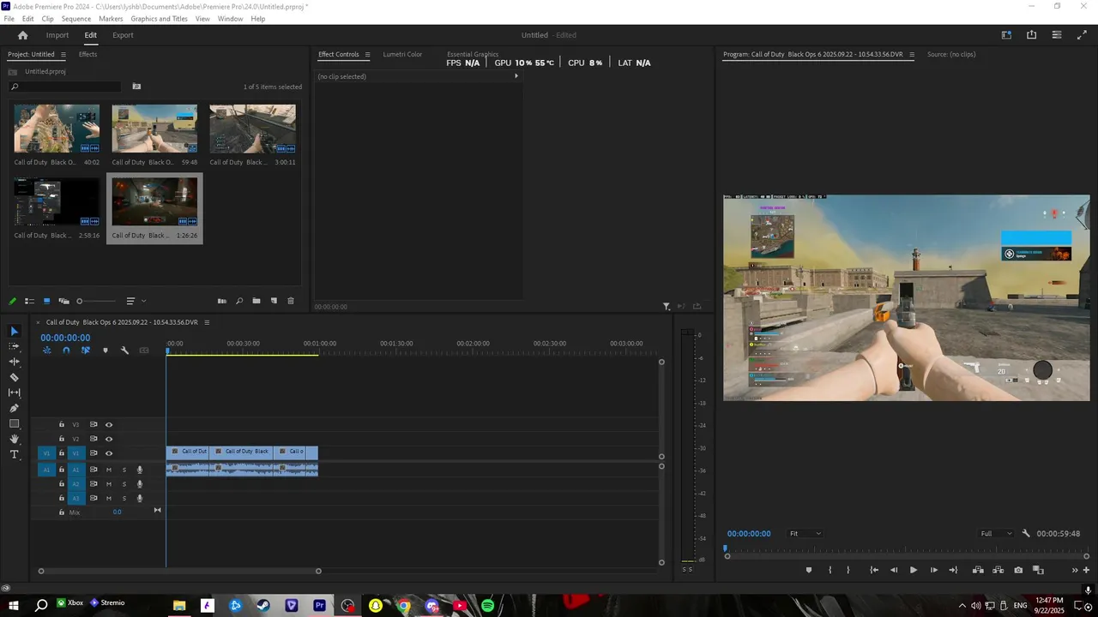Image resolution: width=1098 pixels, height=617 pixels.
Task: Select the Rectangle tool
Action: 14,423
